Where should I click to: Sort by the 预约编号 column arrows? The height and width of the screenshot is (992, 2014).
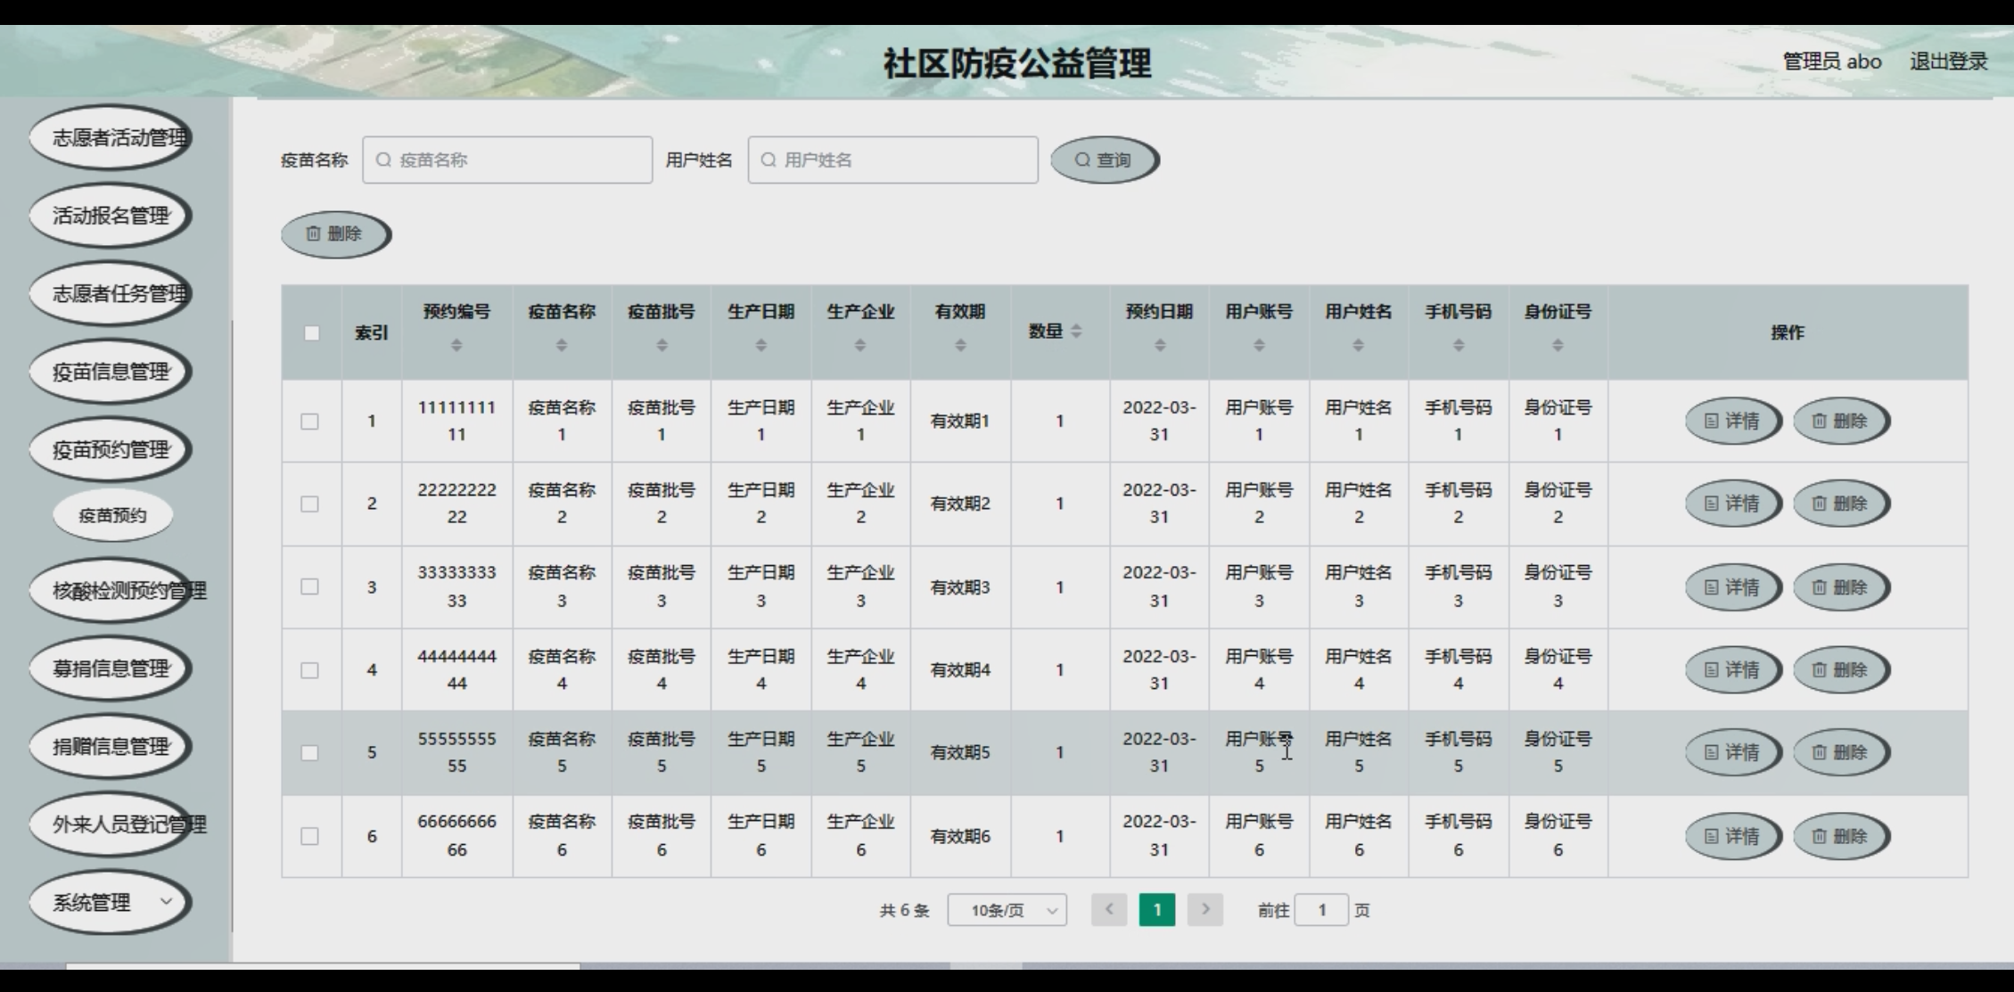point(456,345)
